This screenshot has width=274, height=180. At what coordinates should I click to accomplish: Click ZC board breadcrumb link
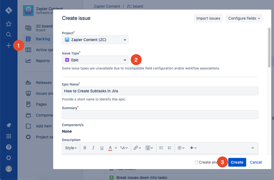[135, 6]
